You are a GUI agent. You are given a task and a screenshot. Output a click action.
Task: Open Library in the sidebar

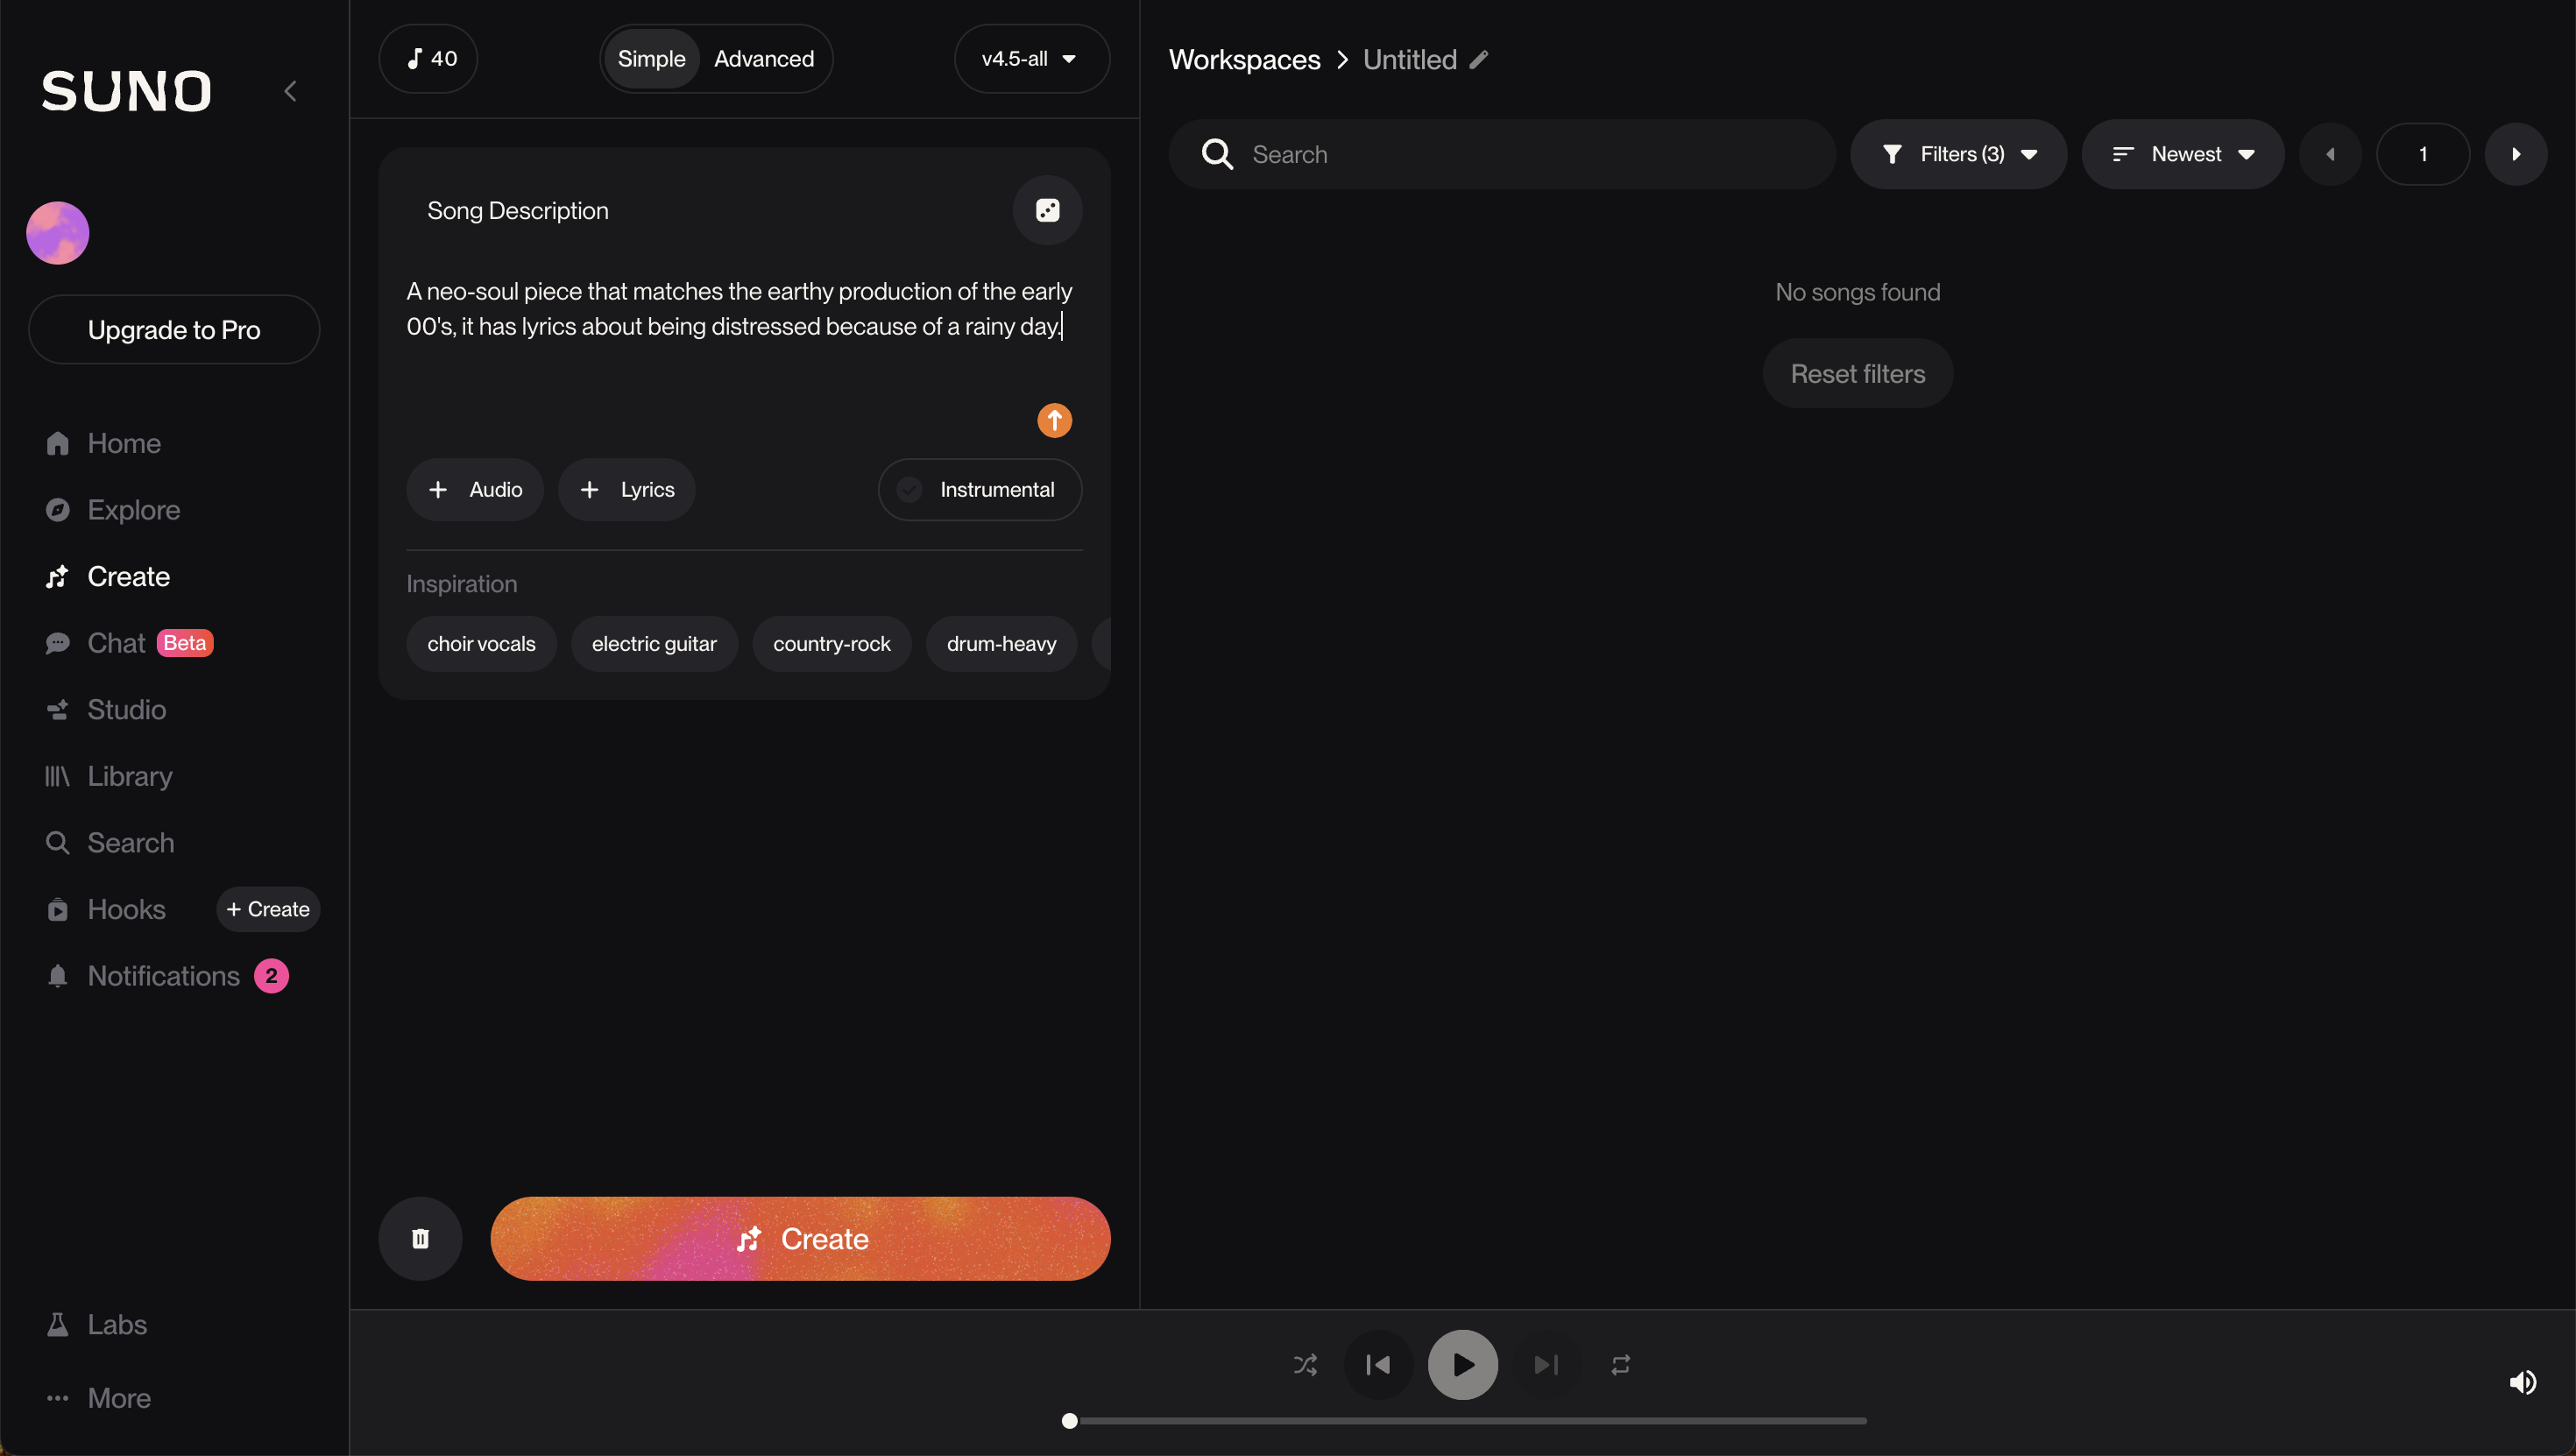[x=130, y=776]
